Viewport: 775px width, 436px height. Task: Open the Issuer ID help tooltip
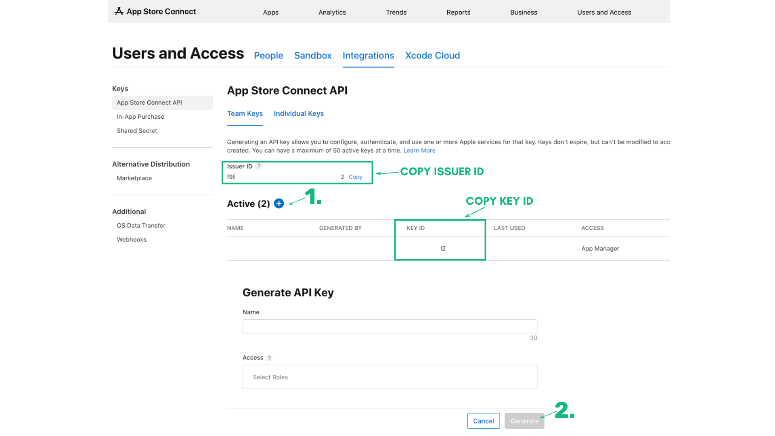pos(259,166)
